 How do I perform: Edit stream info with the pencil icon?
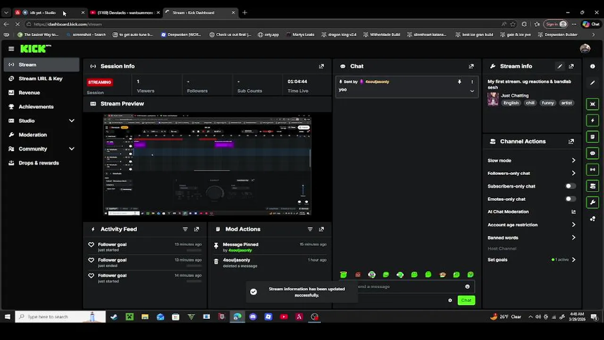click(560, 67)
